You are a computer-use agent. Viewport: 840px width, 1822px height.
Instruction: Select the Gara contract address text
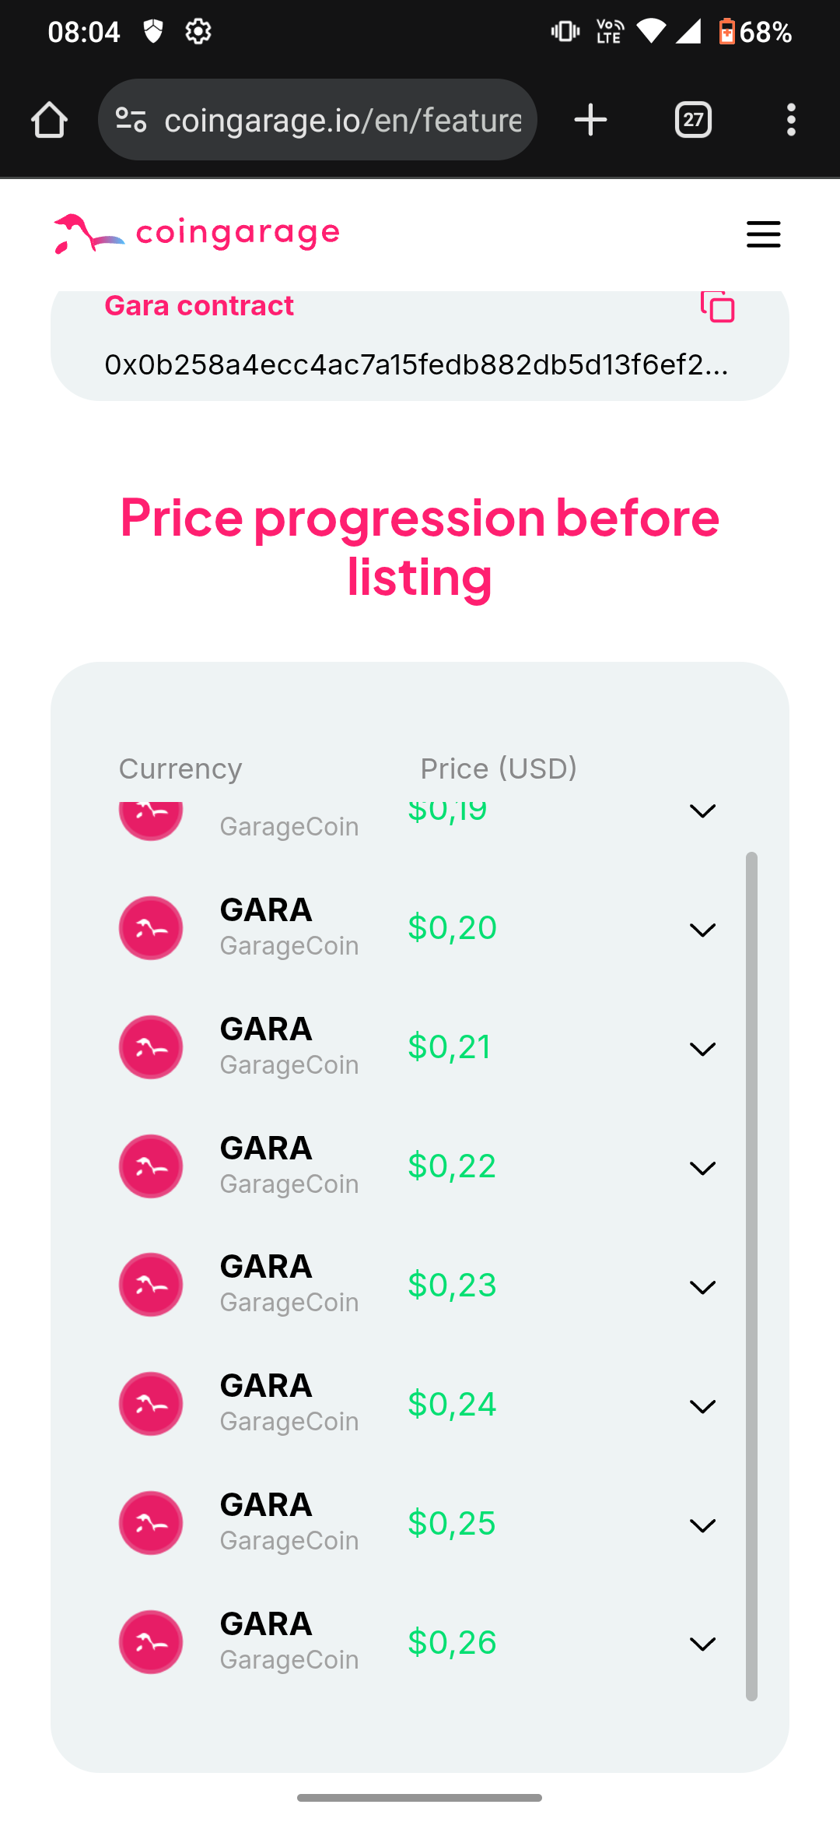pos(416,364)
